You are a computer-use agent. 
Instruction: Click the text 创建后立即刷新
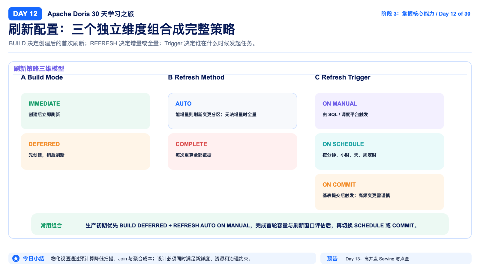pos(44,115)
